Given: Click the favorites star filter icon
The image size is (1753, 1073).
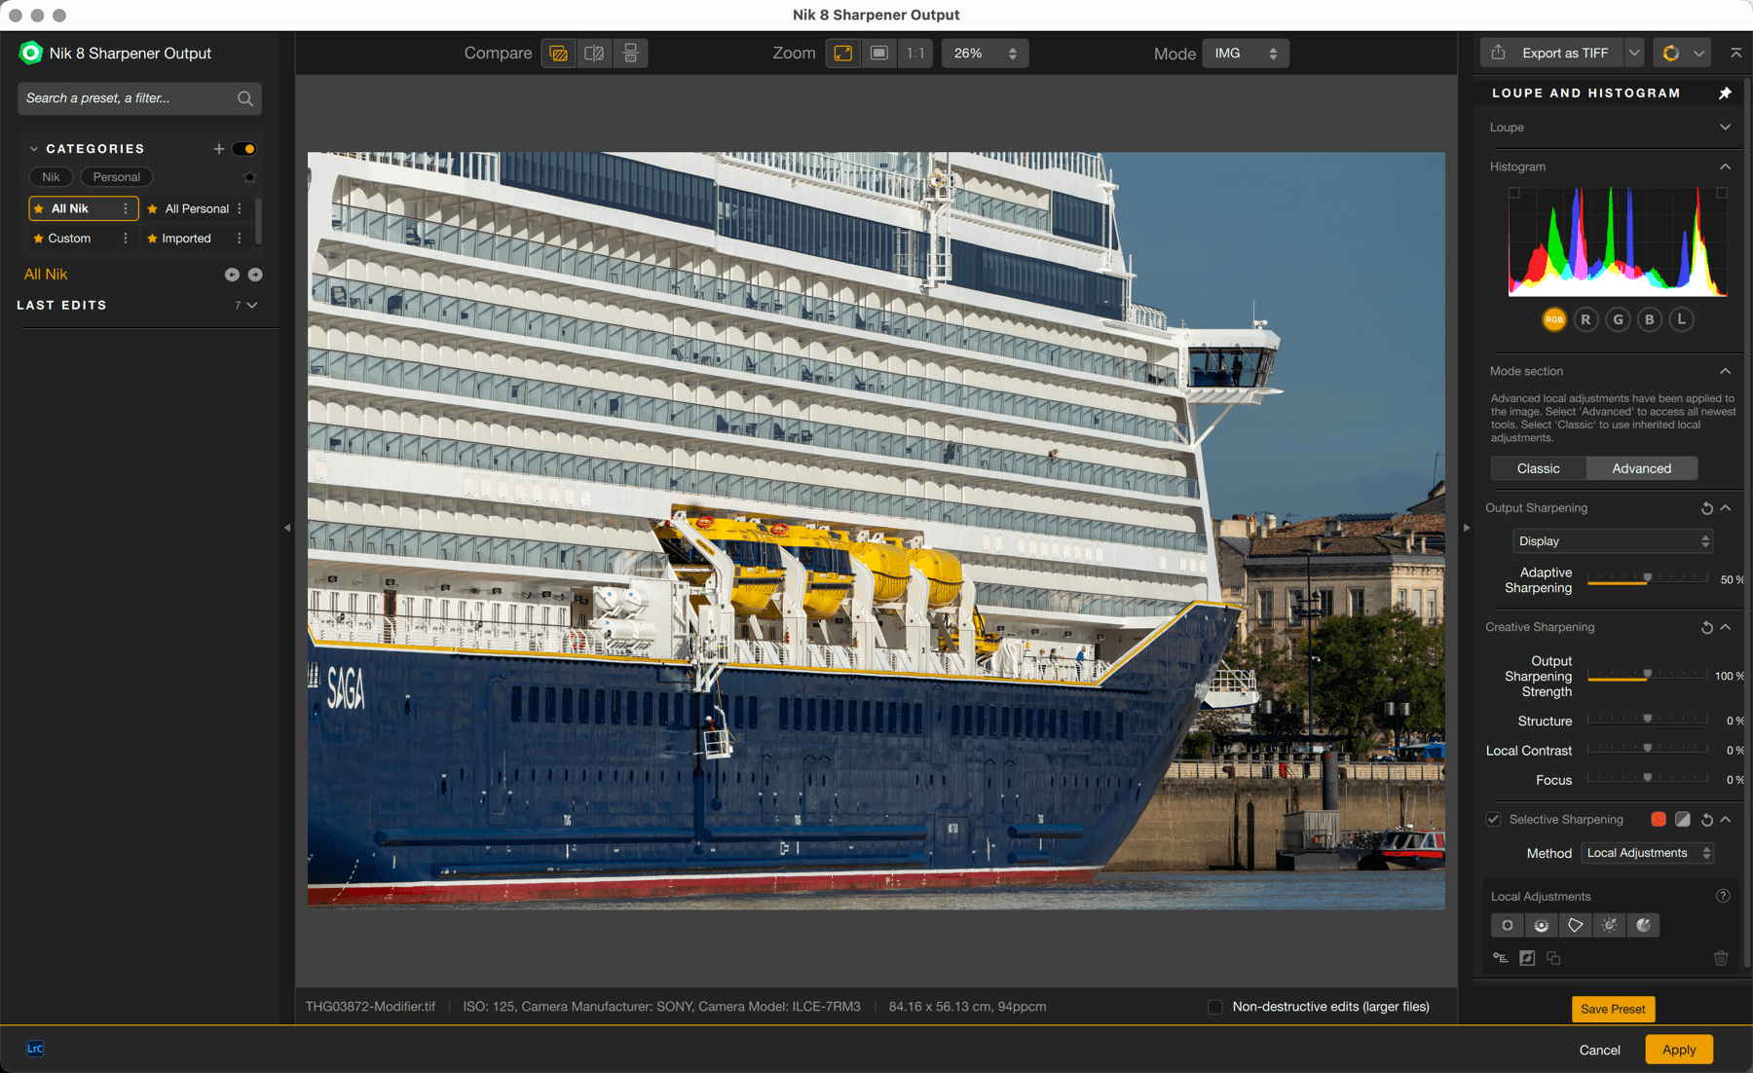Looking at the screenshot, I should coord(249,177).
